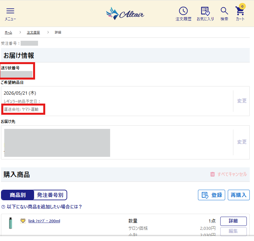Screen dimensions: 254x241
Task: Open 注文履歴 clock icon in header
Action: click(183, 11)
